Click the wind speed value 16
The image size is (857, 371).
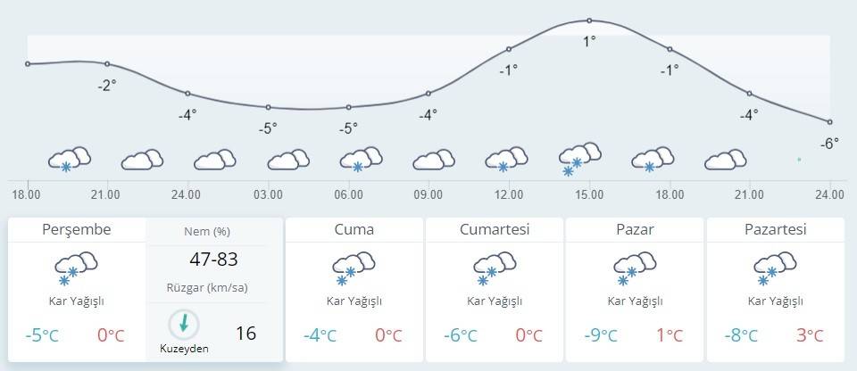(245, 334)
